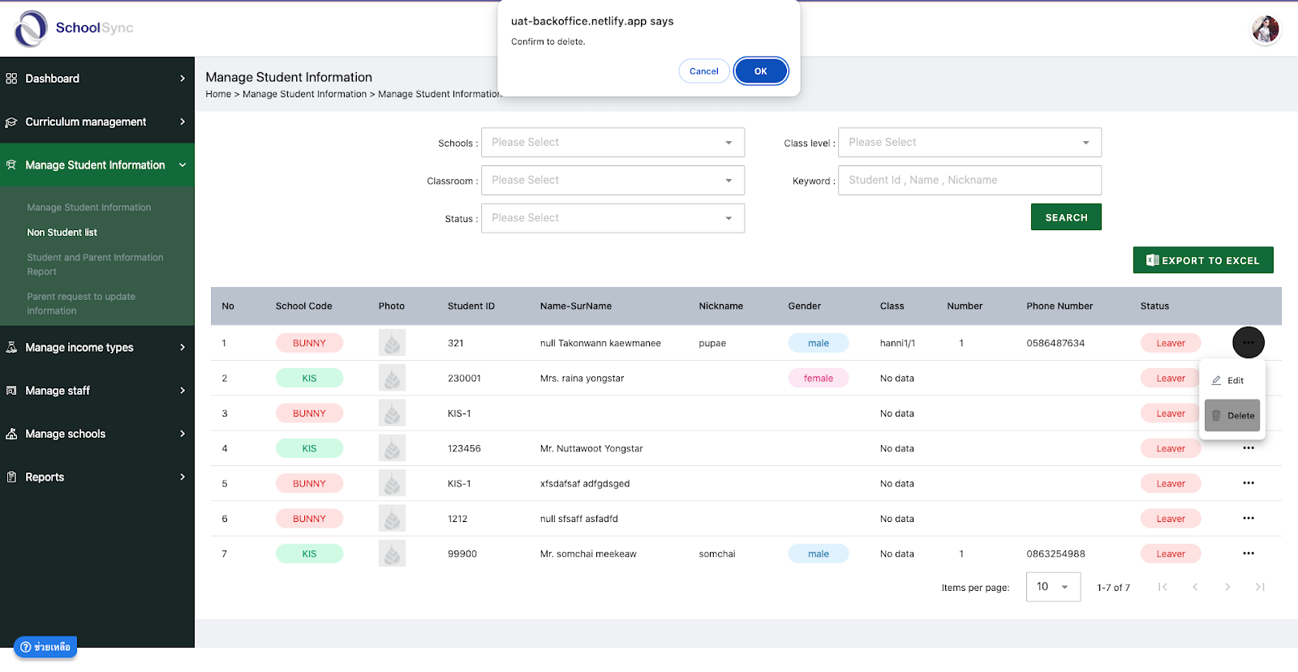Click the Manage staff icon
The height and width of the screenshot is (672, 1298).
(11, 391)
